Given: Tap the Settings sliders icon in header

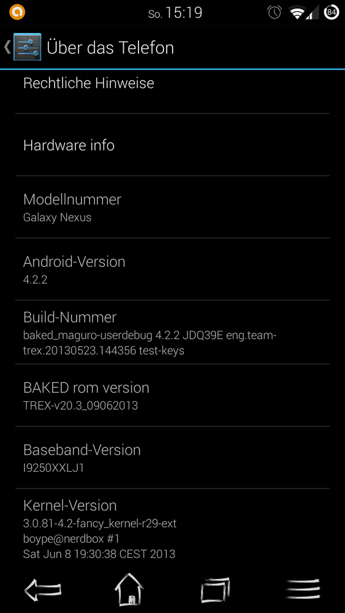Looking at the screenshot, I should click(x=27, y=47).
